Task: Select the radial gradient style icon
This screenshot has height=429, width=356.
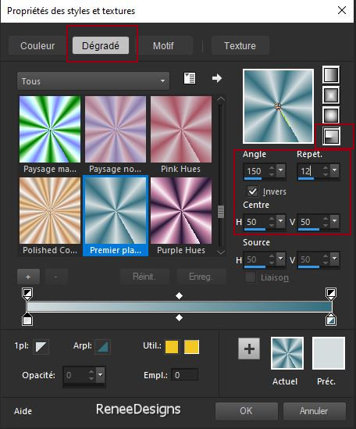Action: pos(331,136)
